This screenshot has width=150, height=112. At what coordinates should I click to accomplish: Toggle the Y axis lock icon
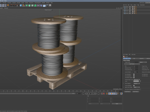[x=2, y=5]
